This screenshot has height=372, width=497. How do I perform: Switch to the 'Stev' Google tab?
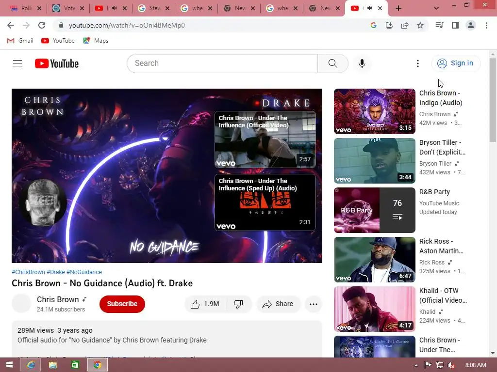click(x=154, y=8)
